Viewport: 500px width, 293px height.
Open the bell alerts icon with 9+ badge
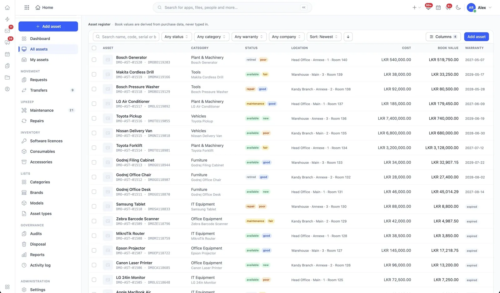(448, 8)
